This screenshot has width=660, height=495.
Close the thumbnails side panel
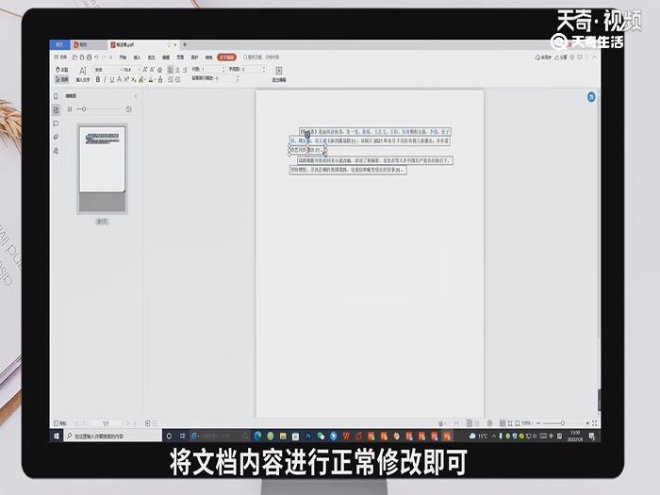135,96
